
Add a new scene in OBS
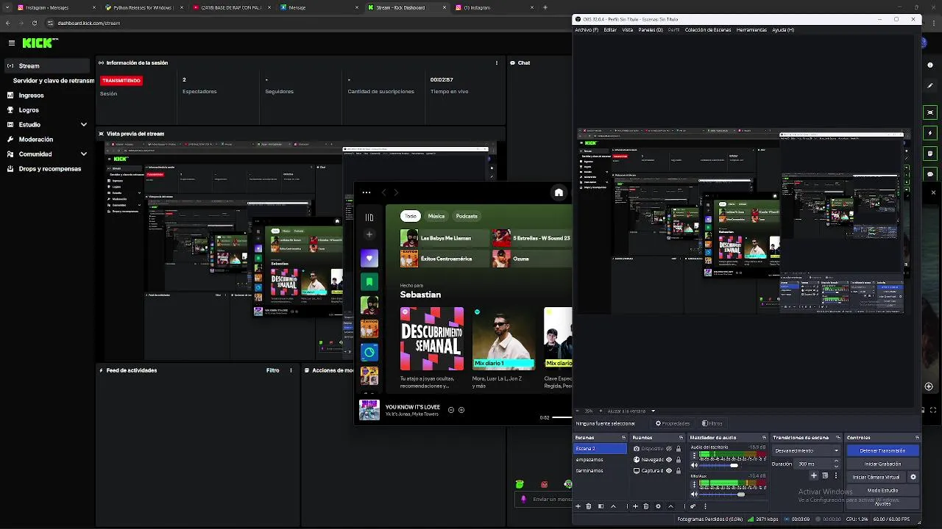pos(578,506)
